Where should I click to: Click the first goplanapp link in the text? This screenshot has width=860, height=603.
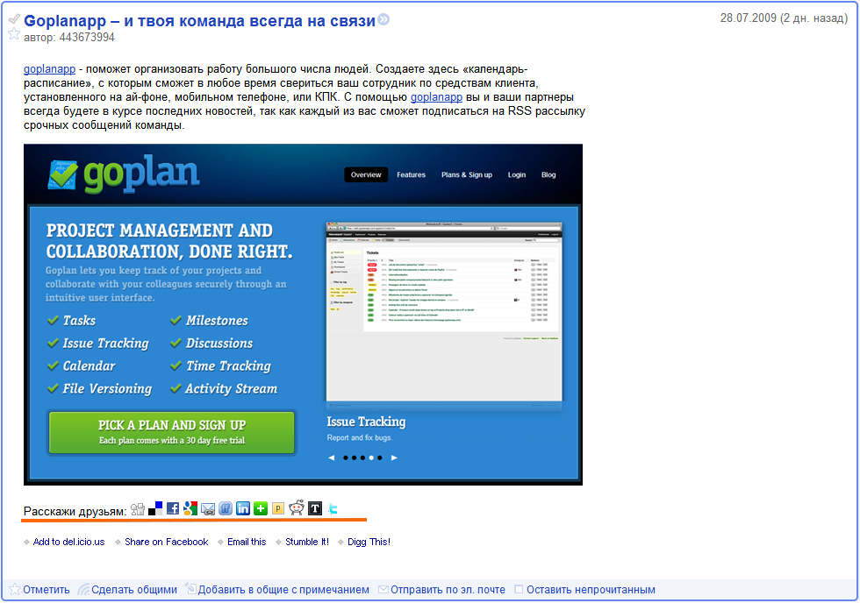click(49, 69)
